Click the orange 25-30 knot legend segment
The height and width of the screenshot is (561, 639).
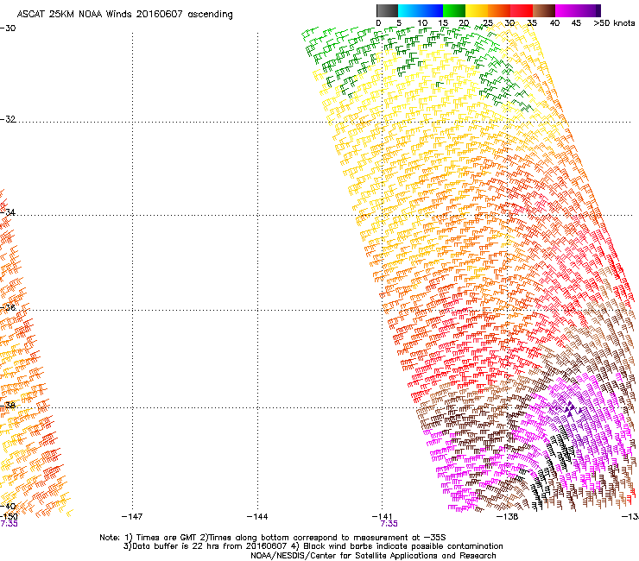coord(499,10)
